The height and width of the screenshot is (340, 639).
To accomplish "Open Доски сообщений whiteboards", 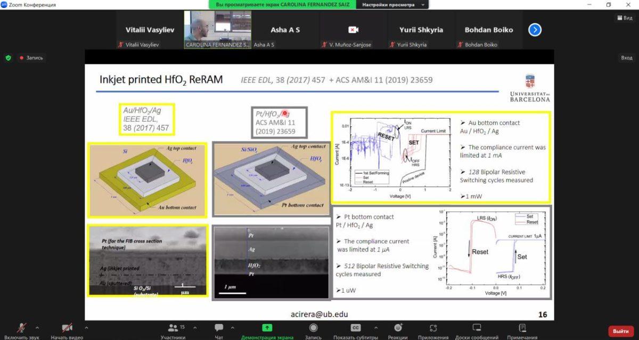I will (477, 329).
